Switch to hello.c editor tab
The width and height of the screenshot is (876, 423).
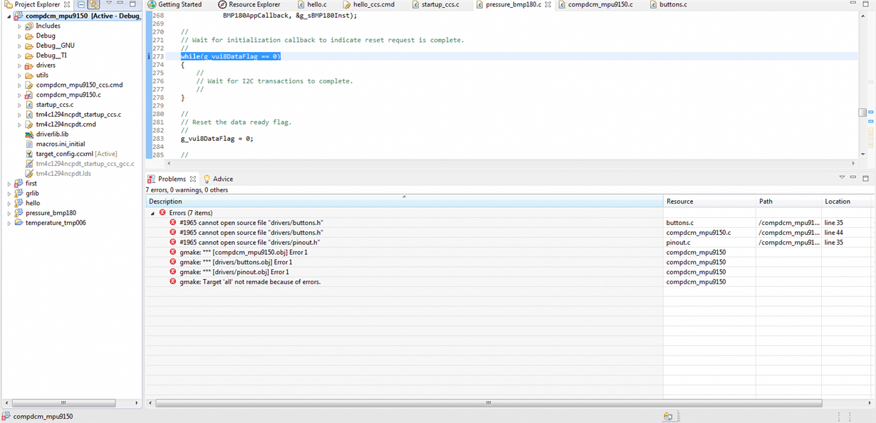312,4
